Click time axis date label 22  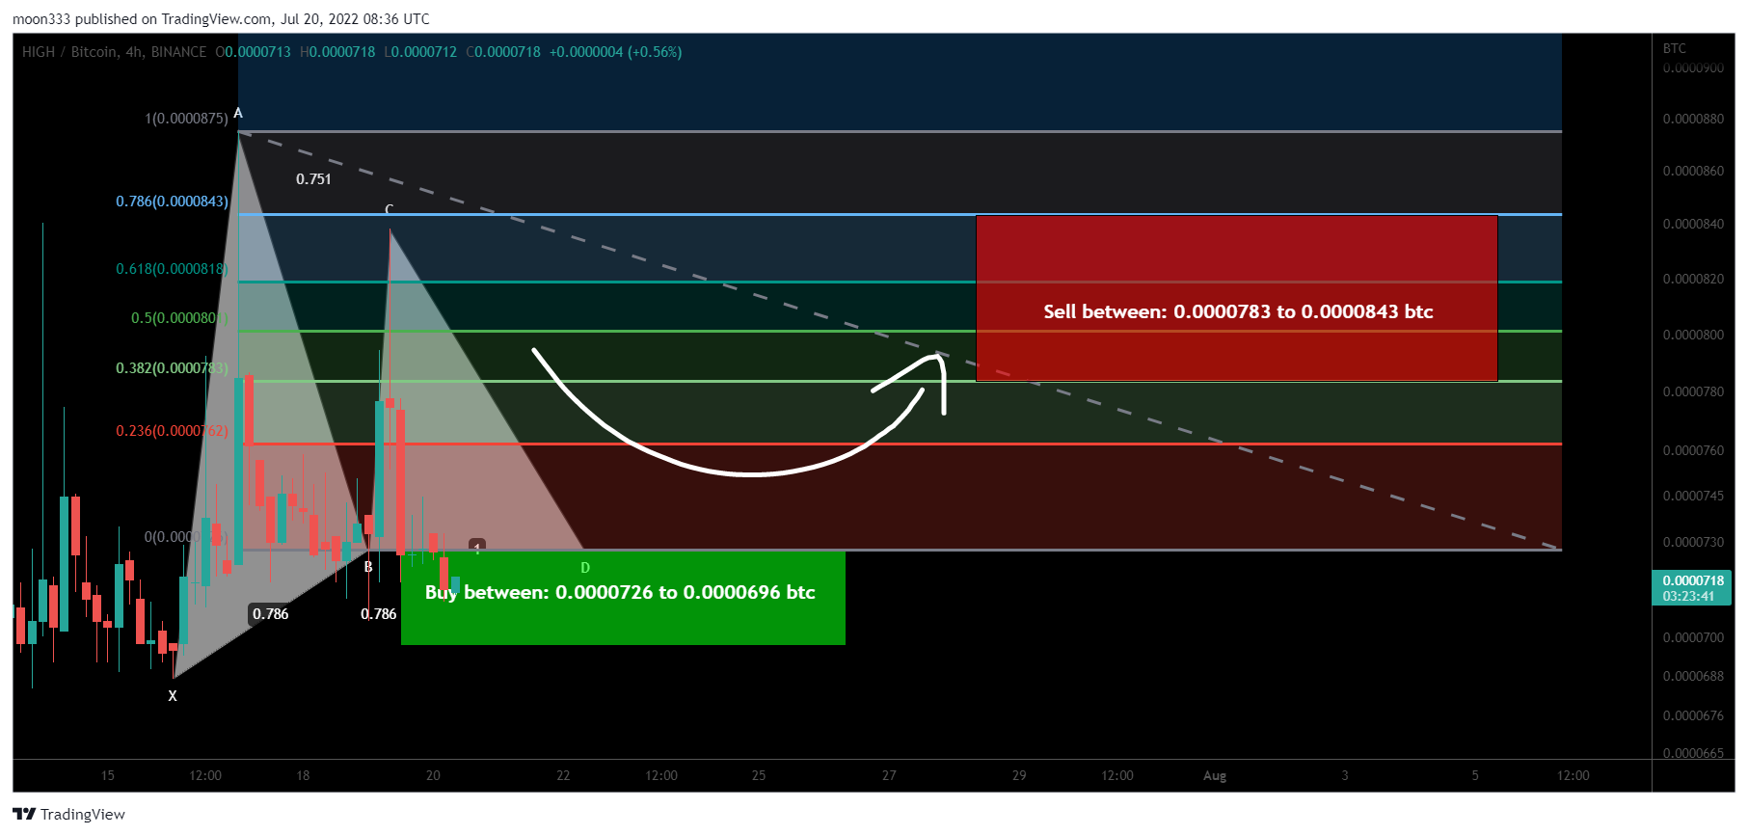[x=563, y=775]
